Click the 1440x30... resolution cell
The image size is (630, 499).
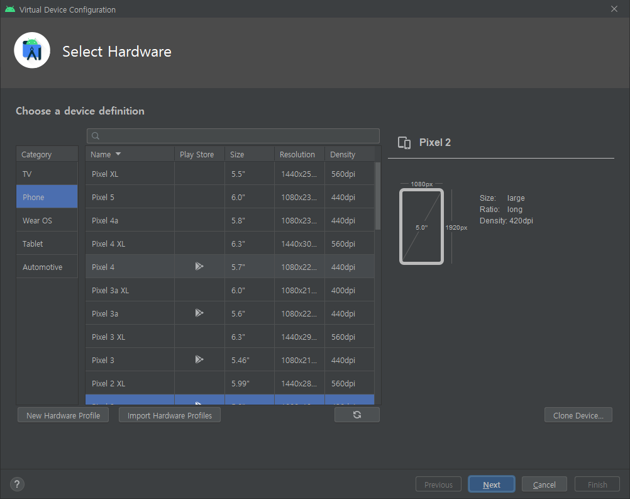(299, 244)
